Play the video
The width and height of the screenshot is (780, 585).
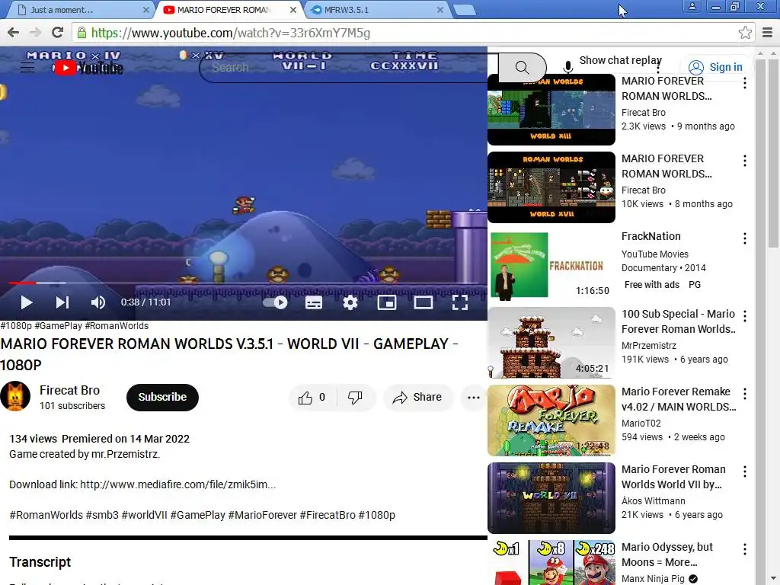(27, 302)
